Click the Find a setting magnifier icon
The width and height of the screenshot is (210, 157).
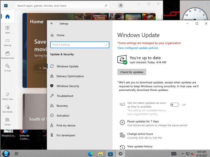pyautogui.click(x=106, y=45)
